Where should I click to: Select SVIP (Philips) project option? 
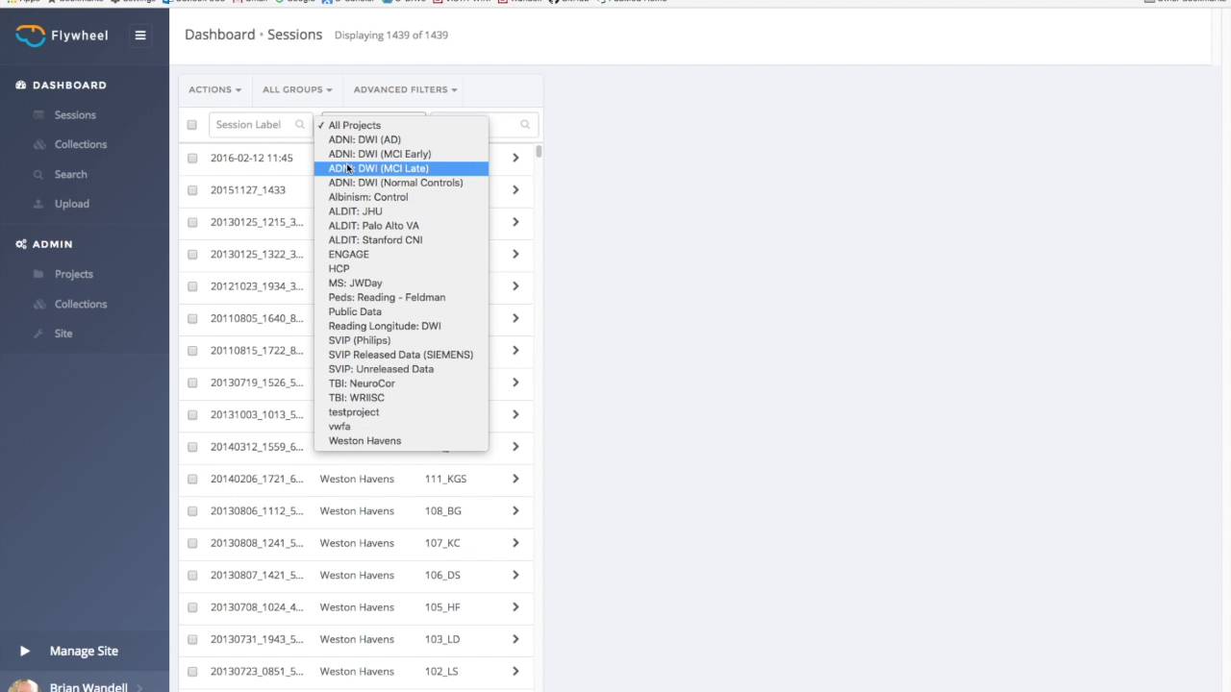point(401,340)
